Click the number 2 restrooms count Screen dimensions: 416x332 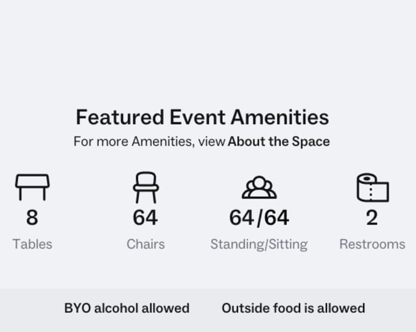(x=372, y=218)
